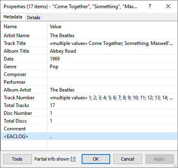Select the highlighted EACLOG row
This screenshot has height=168, width=178.
pos(89,136)
